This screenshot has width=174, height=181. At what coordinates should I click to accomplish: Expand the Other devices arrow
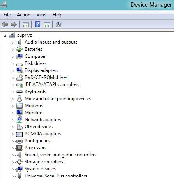point(12,127)
